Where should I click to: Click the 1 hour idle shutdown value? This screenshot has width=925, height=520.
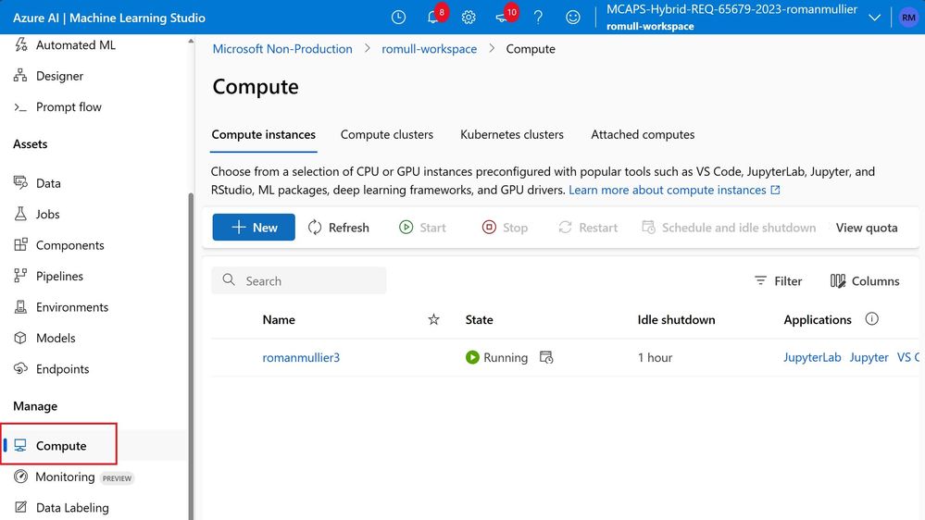655,357
